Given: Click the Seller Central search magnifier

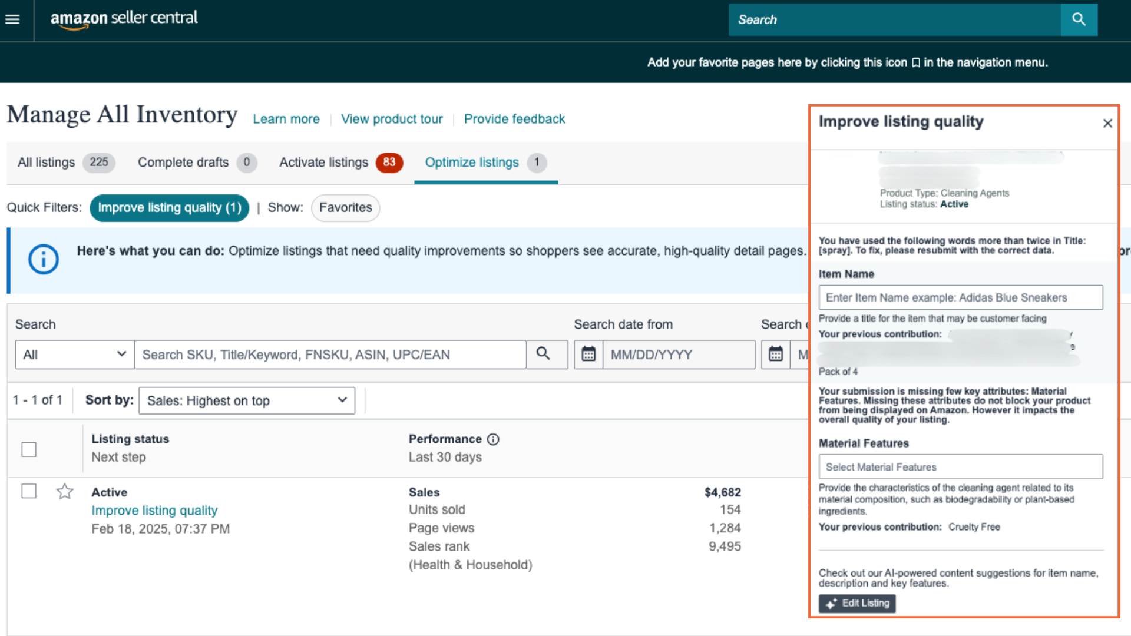Looking at the screenshot, I should [x=1079, y=19].
